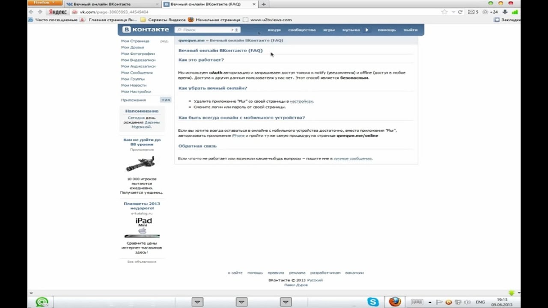Open Мои Аудиозаписи in sidebar
Viewport: 548px width, 308px height.
click(x=138, y=66)
